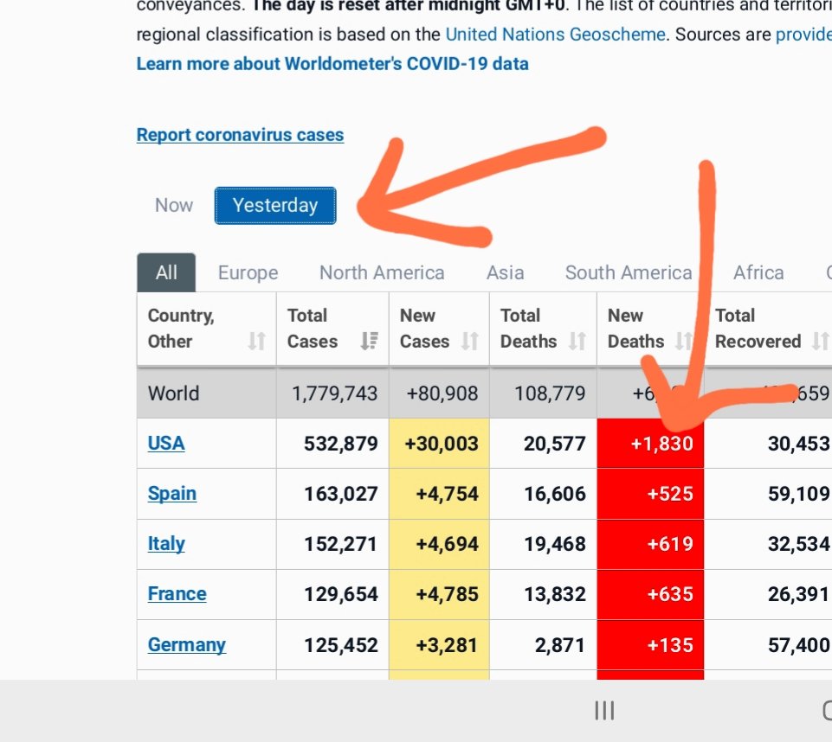Select the Africa region tab

click(758, 273)
